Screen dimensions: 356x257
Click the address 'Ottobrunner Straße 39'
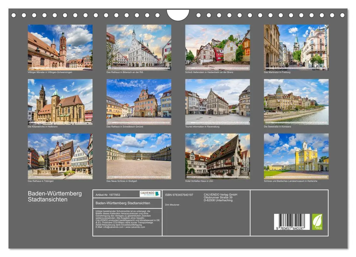click(x=218, y=197)
